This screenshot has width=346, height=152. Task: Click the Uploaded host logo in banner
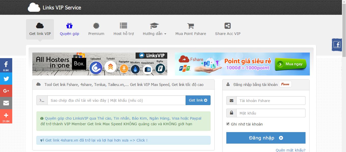(96, 68)
